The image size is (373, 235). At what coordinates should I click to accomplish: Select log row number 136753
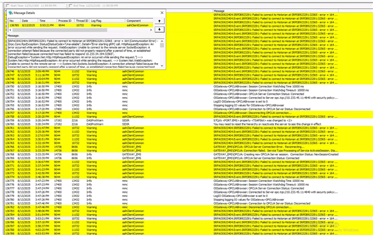[189, 98]
